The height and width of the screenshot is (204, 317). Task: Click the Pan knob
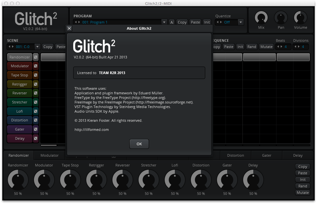pyautogui.click(x=281, y=18)
